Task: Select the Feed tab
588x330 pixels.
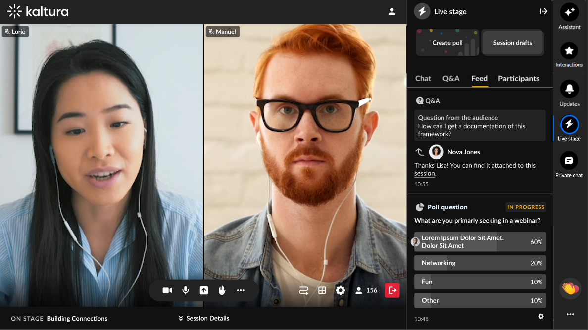Action: (479, 78)
